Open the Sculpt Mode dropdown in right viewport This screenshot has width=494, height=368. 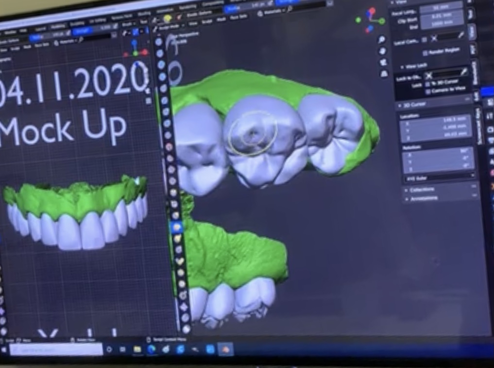click(168, 27)
